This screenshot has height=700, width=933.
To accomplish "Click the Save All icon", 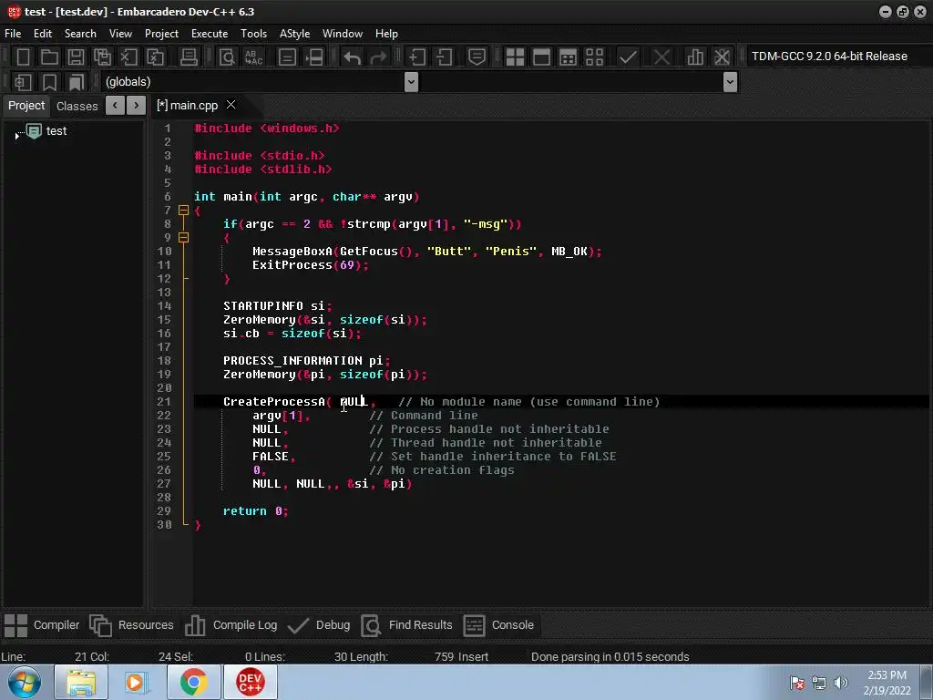I will click(x=102, y=57).
